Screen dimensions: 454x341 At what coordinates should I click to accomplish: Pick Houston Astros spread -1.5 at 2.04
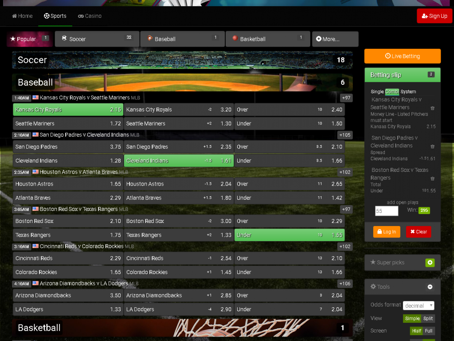[x=179, y=184]
